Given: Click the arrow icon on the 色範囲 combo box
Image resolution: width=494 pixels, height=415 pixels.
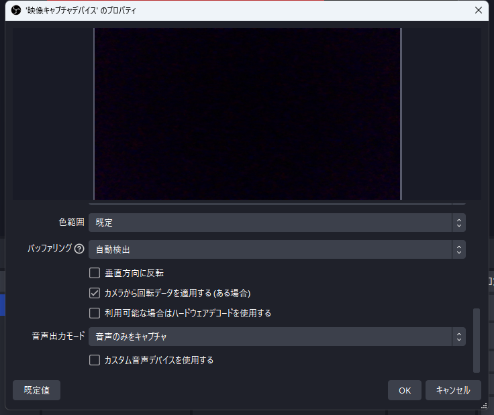Looking at the screenshot, I should tap(458, 223).
